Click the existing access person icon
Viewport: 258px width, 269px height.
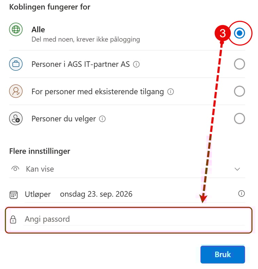(16, 92)
